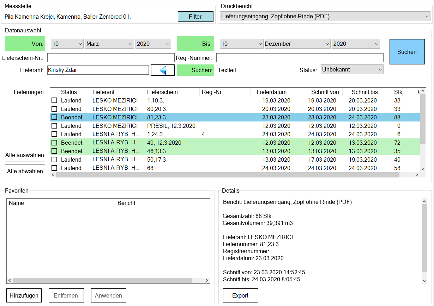Expand the Von month dropdown showing März

[x=109, y=44]
